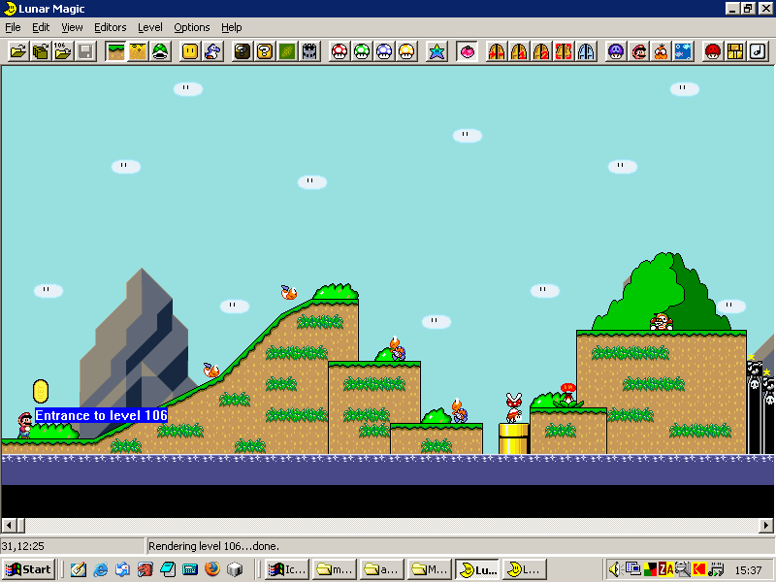Open the level 106 number folder icon
The width and height of the screenshot is (776, 582).
pos(62,51)
